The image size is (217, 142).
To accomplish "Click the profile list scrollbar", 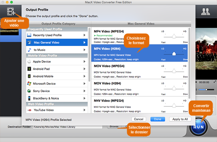I will point(189,63).
